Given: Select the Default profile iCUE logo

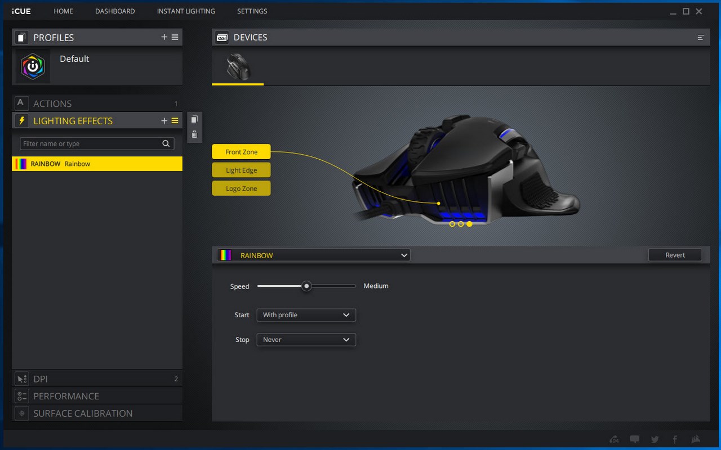Looking at the screenshot, I should 33,66.
